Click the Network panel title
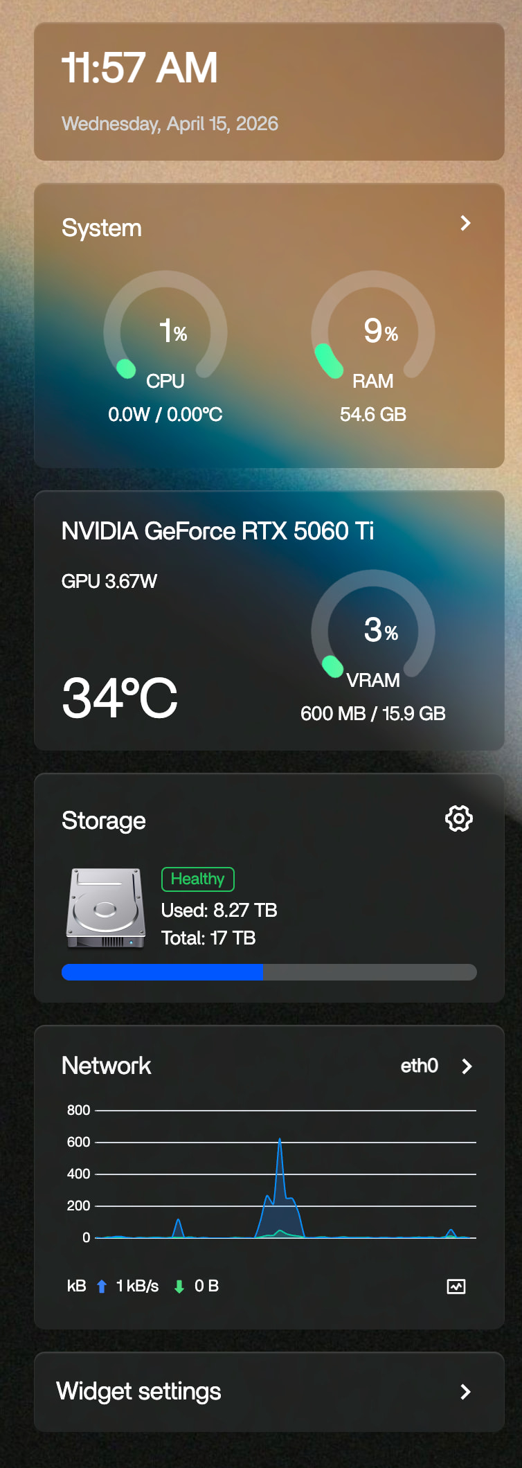The image size is (522, 1468). click(x=107, y=1066)
